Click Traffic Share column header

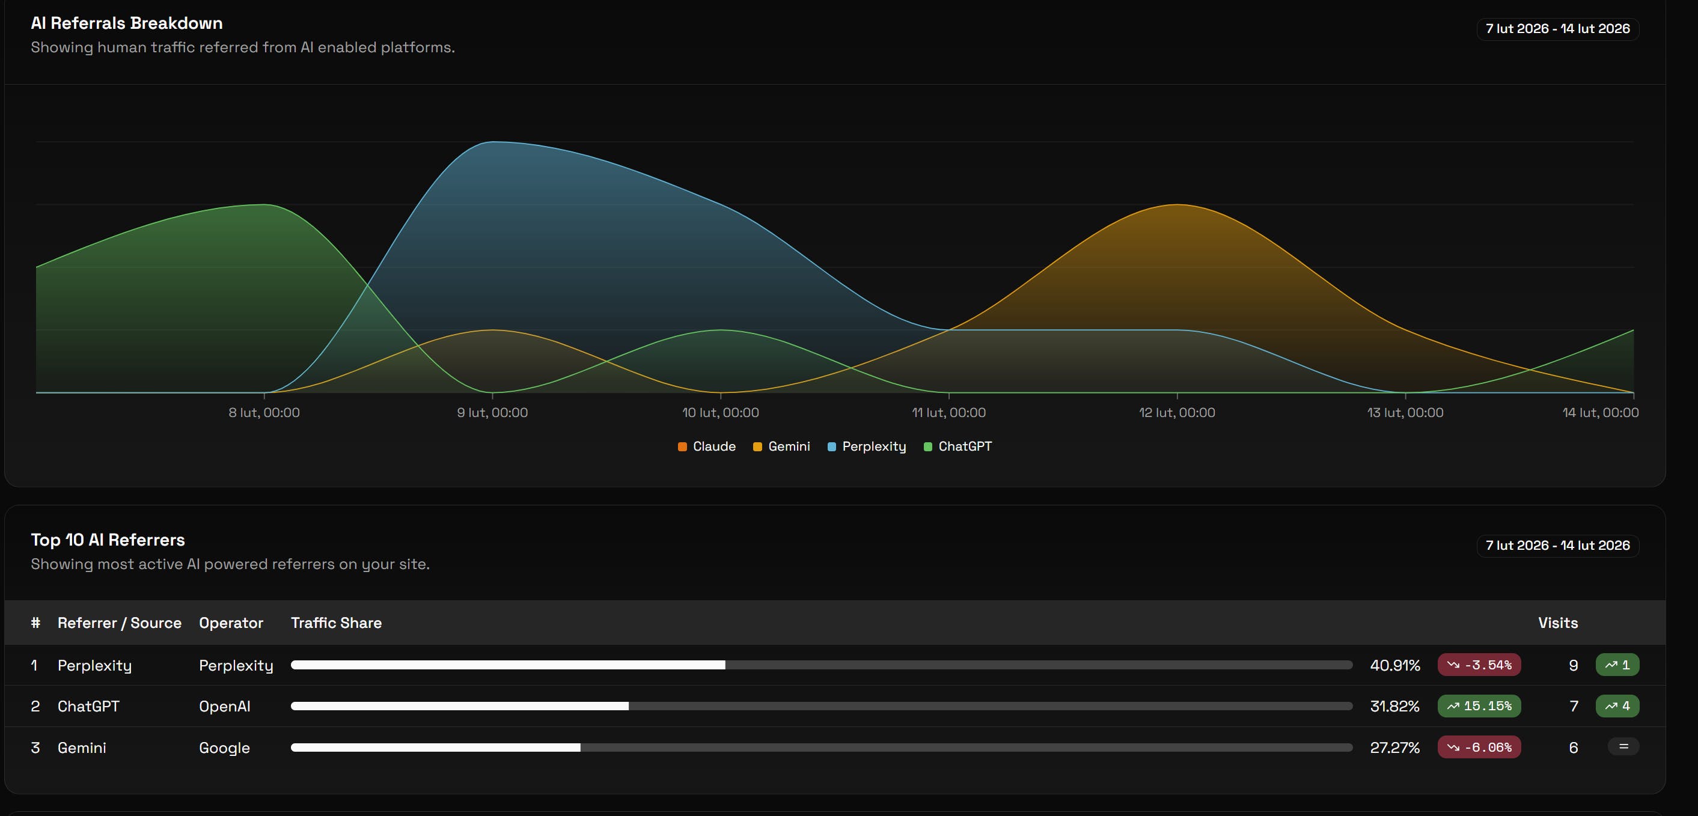point(336,623)
